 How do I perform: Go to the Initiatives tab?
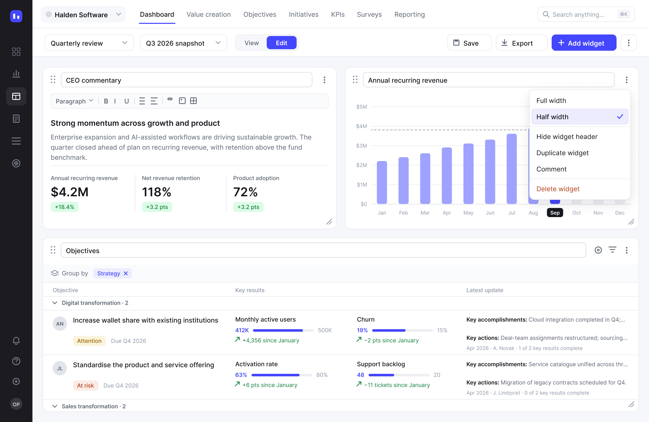303,14
